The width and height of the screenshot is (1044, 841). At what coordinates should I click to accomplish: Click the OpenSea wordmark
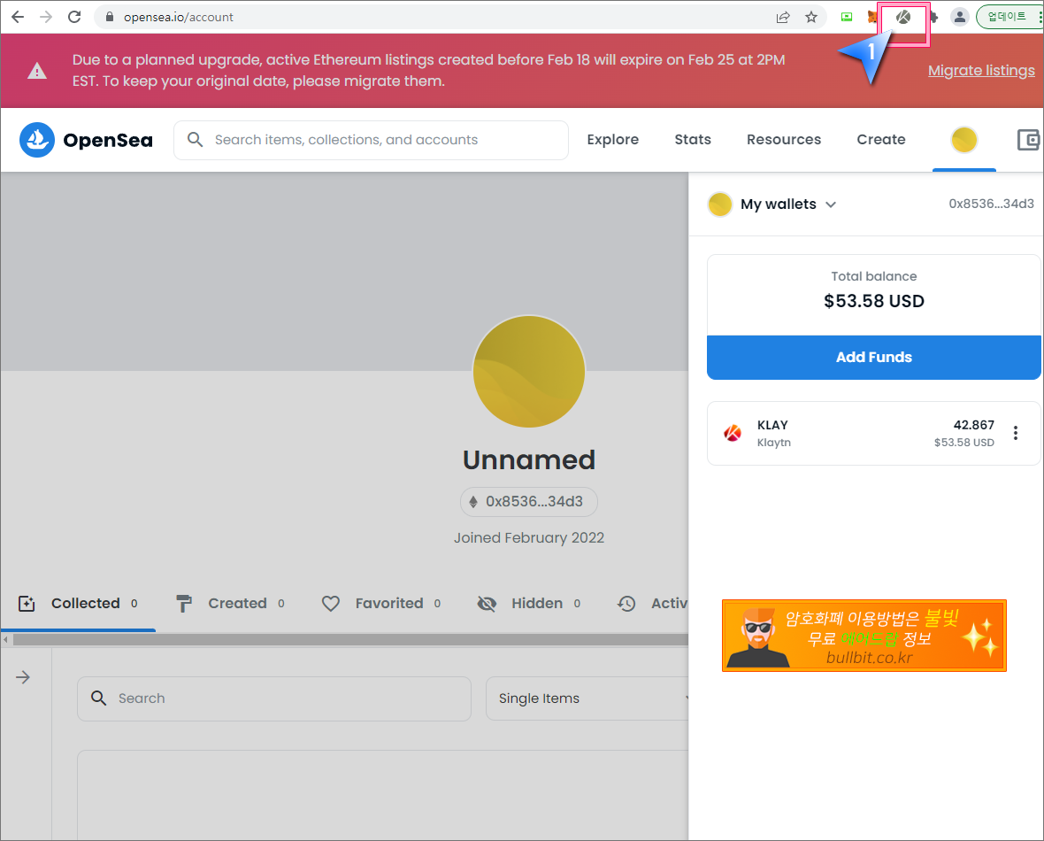(108, 140)
